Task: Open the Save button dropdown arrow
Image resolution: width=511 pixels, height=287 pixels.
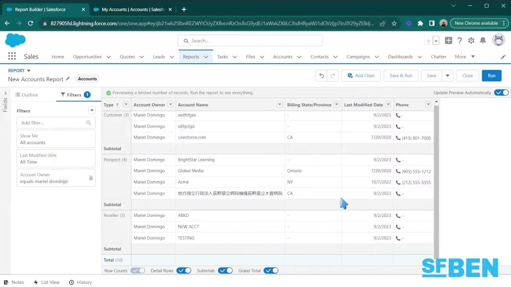Action: coord(448,76)
